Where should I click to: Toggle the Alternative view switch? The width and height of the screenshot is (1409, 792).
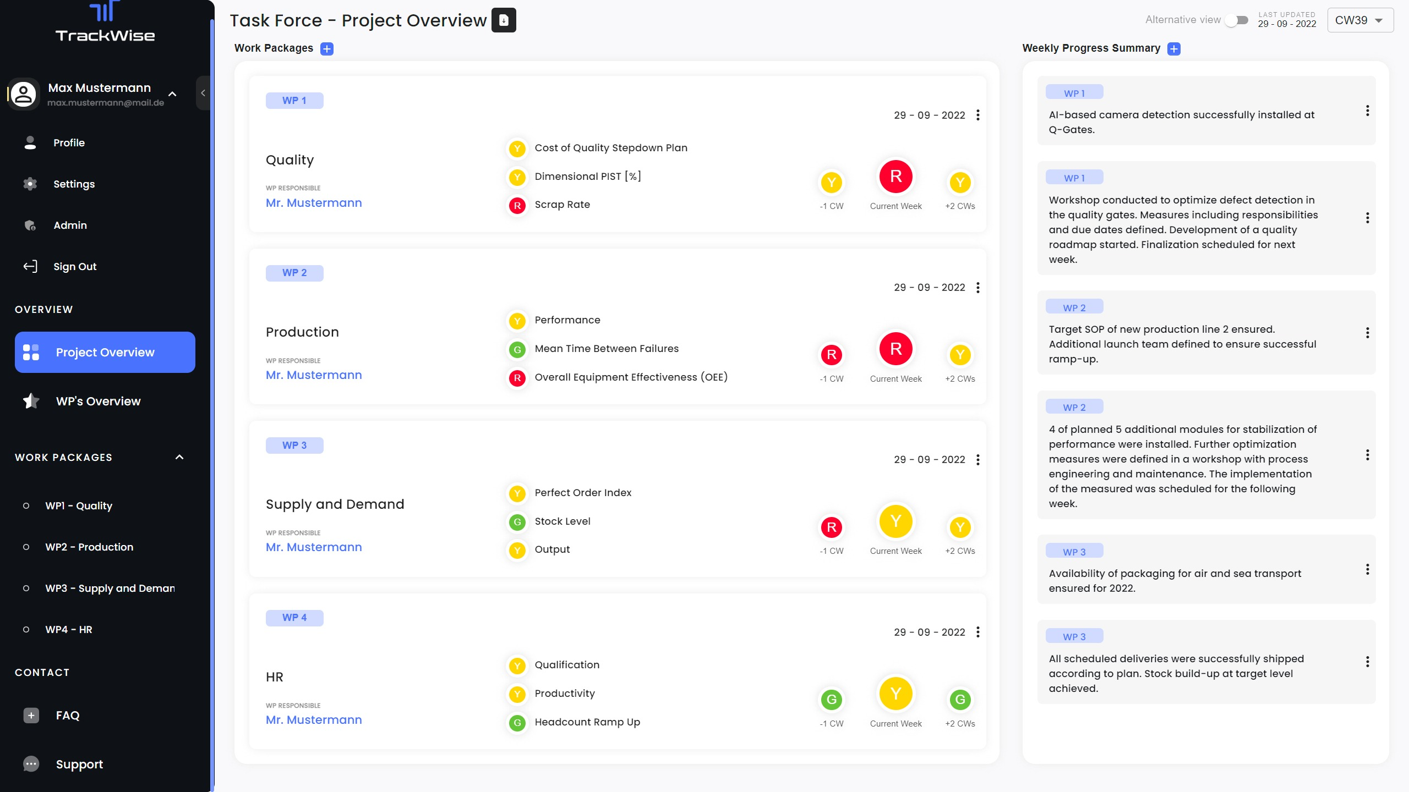click(1236, 20)
